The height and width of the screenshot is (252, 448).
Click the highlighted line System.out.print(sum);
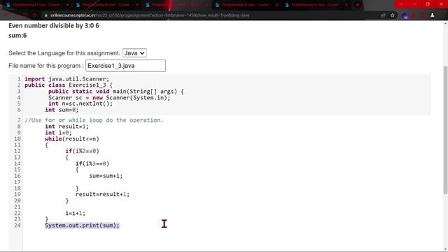(82, 225)
